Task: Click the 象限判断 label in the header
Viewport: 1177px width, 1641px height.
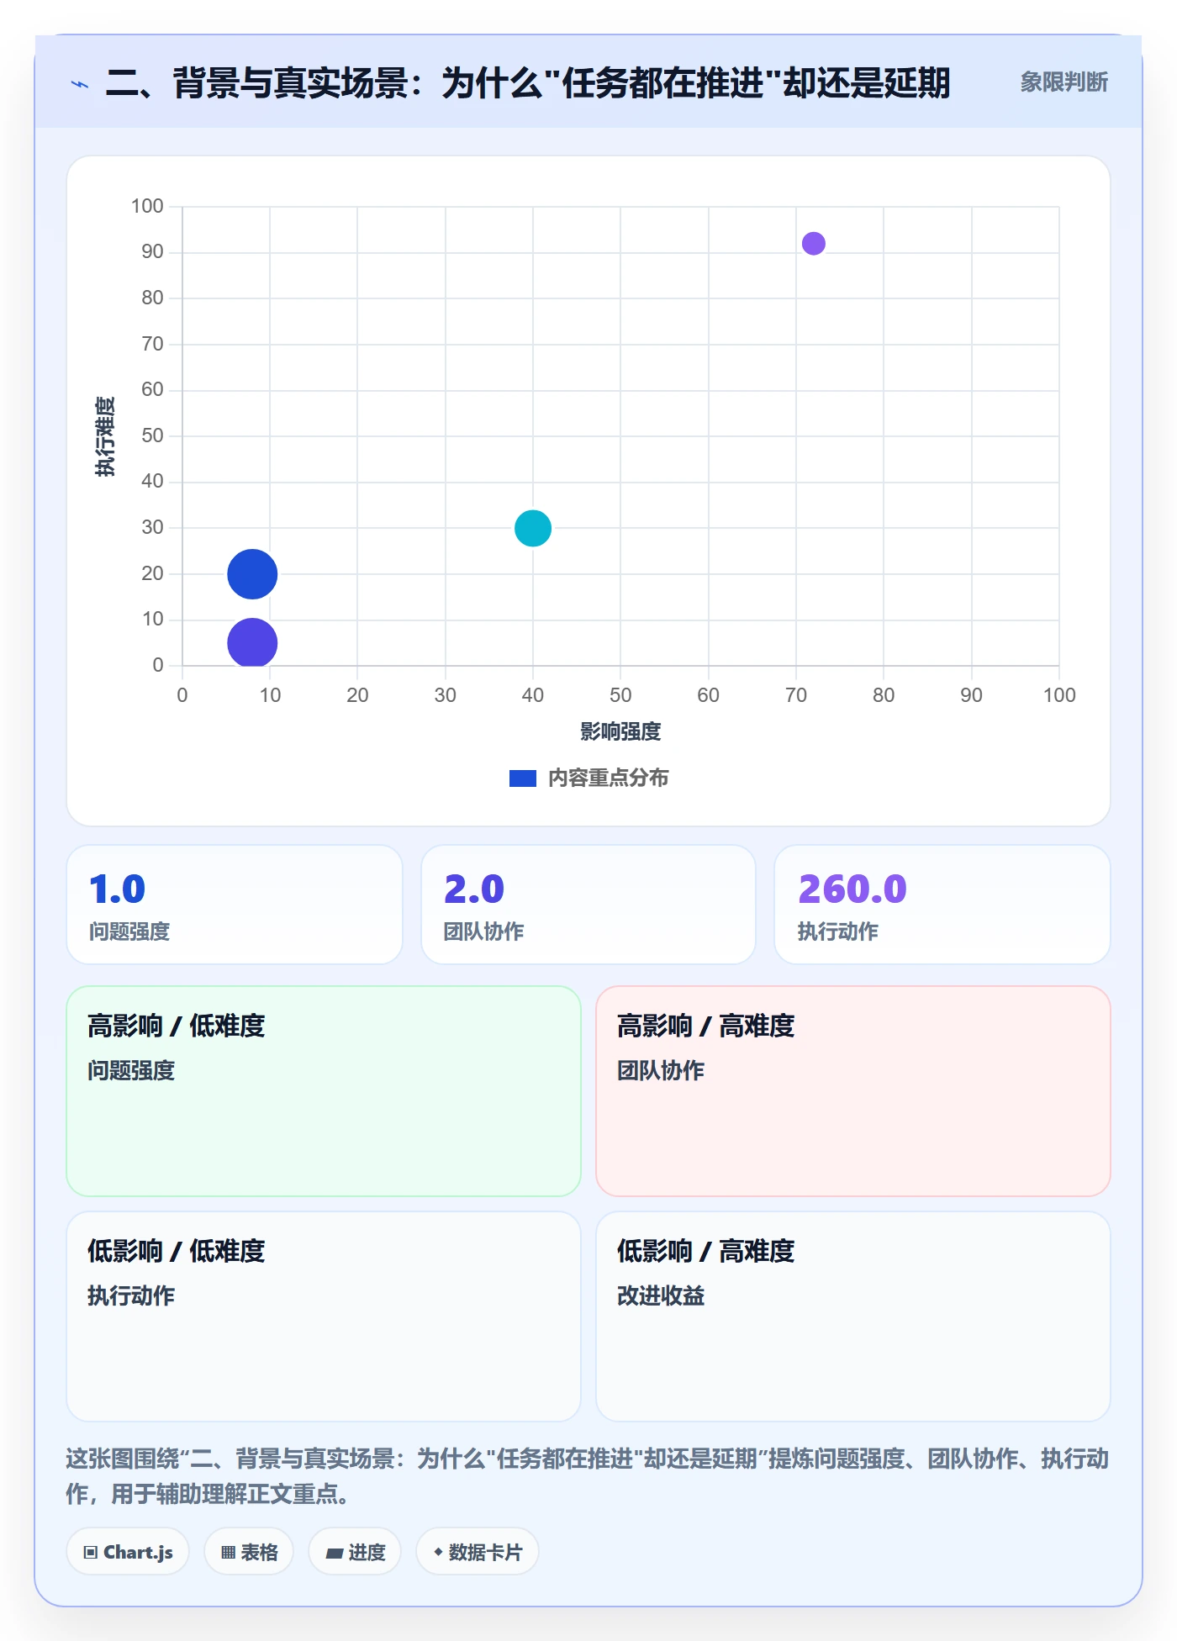Action: [1064, 82]
